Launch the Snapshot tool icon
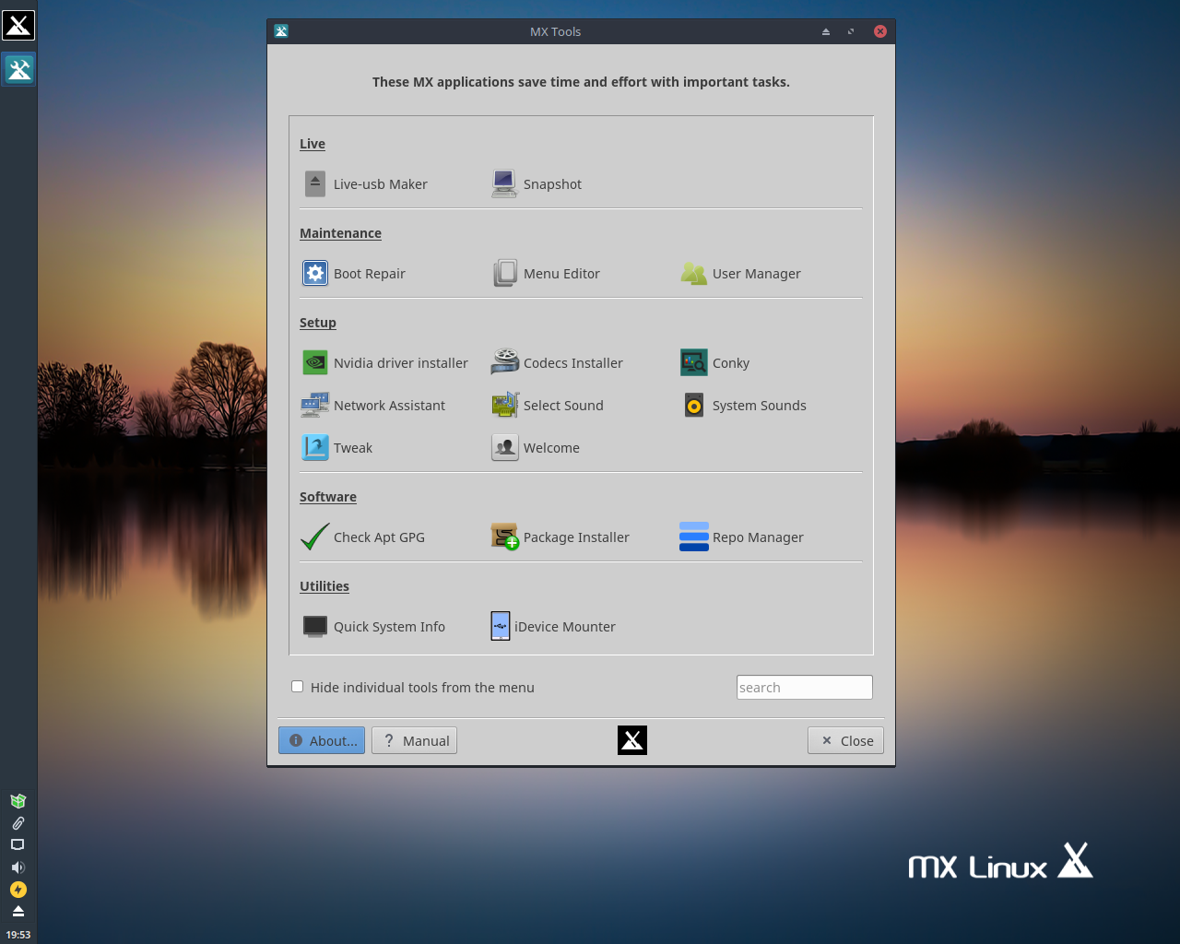 [504, 184]
